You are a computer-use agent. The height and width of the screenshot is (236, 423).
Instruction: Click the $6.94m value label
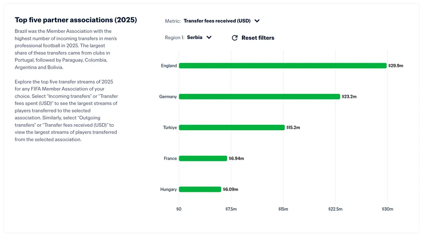pos(236,159)
